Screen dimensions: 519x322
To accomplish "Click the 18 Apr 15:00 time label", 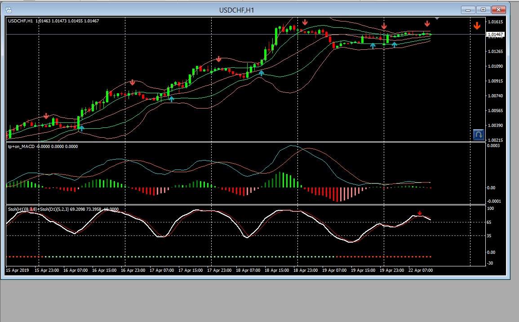I will pyautogui.click(x=277, y=270).
